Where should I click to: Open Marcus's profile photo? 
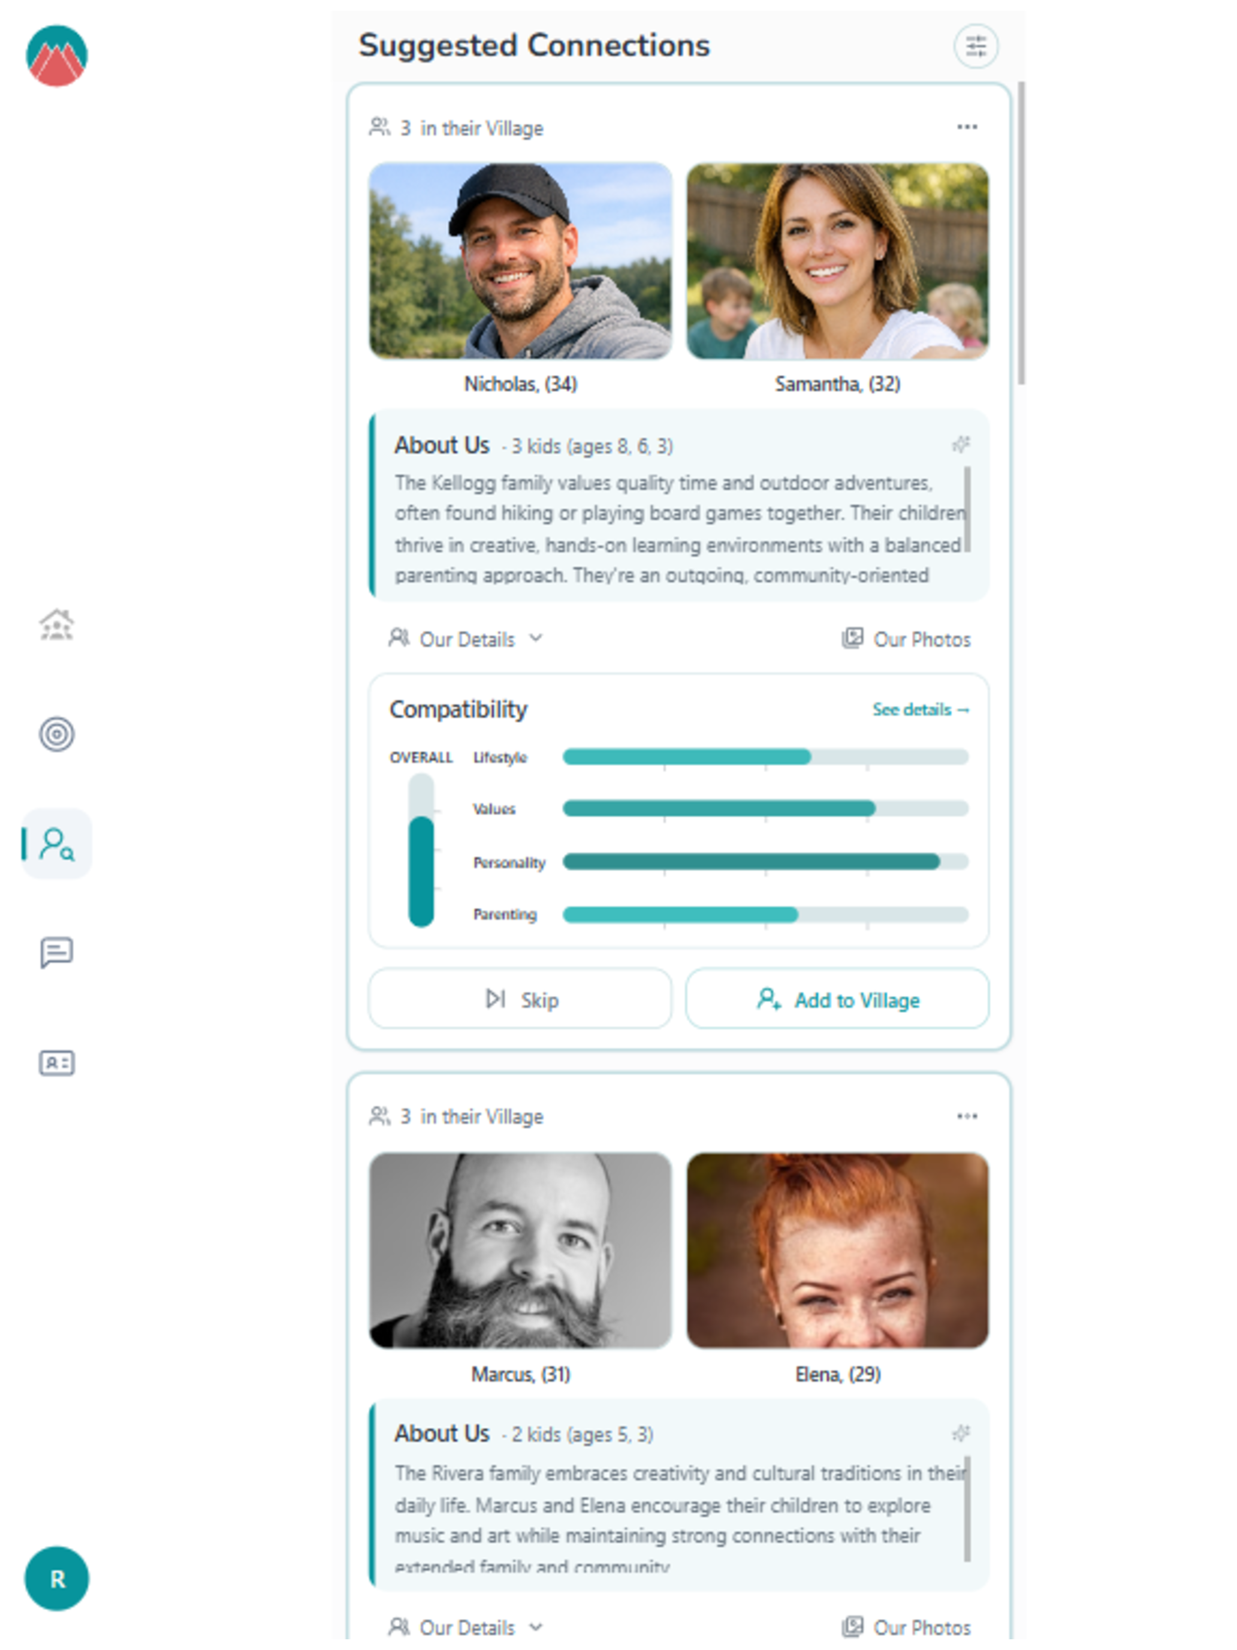pyautogui.click(x=520, y=1250)
